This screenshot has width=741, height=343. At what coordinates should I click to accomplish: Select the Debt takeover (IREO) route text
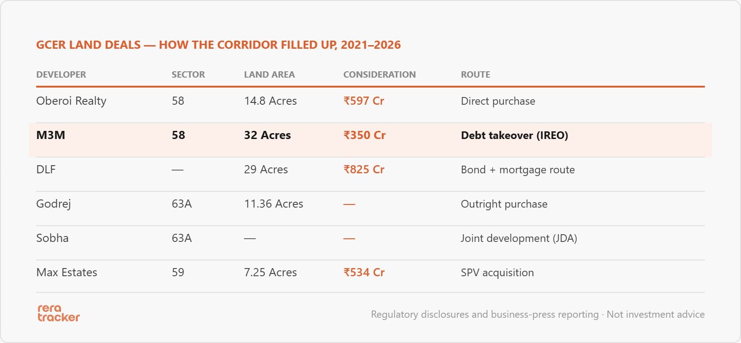(515, 135)
